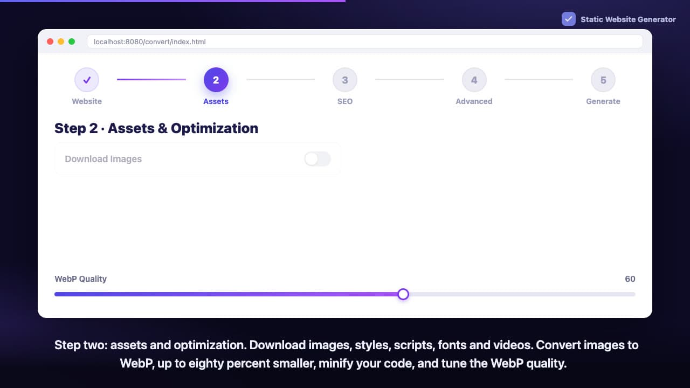Click the Download Images label text
Image resolution: width=690 pixels, height=388 pixels.
[103, 159]
